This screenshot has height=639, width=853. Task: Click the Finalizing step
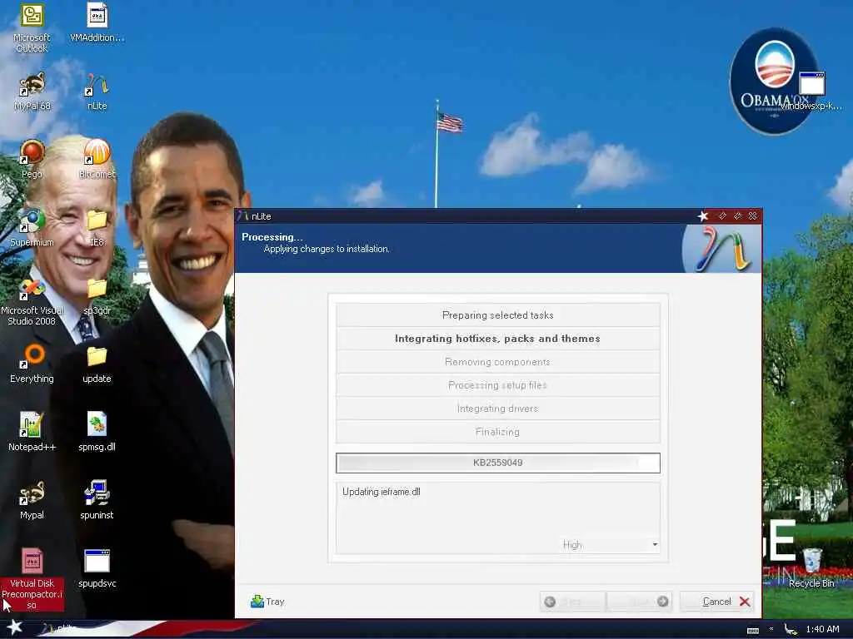(498, 432)
